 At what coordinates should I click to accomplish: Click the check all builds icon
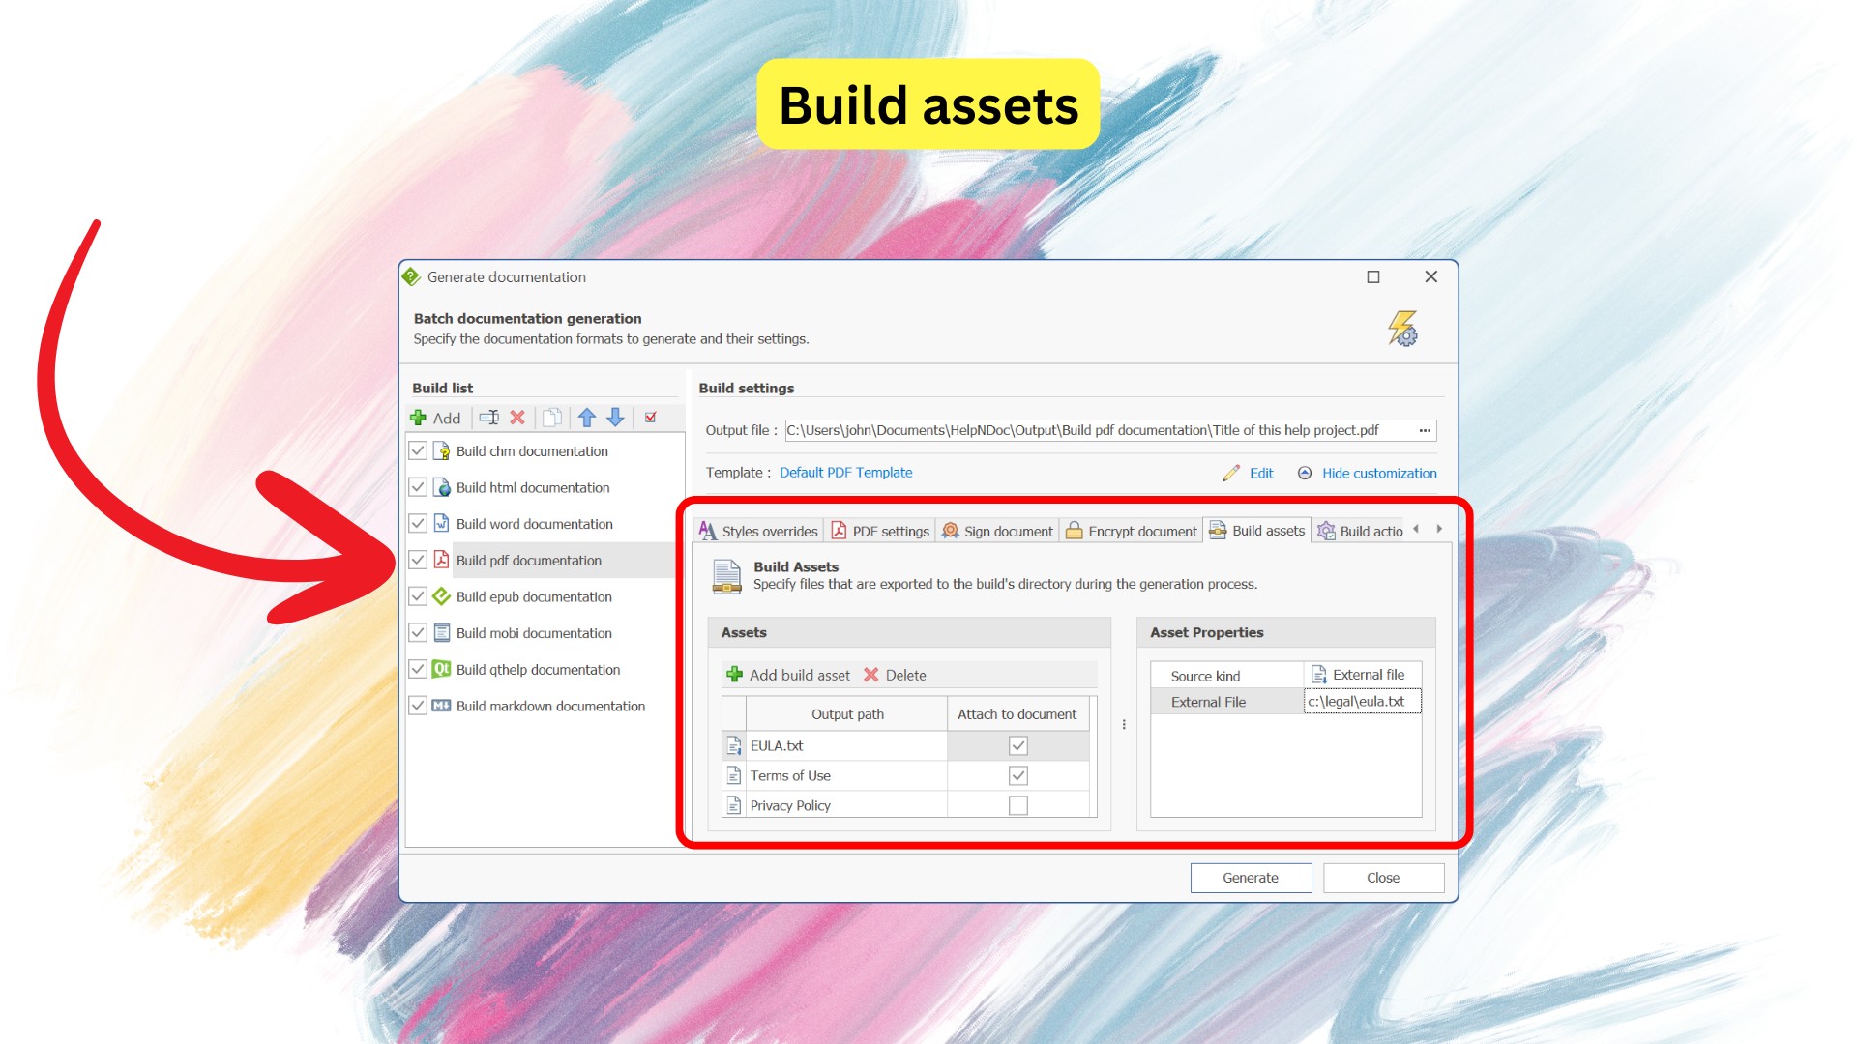(651, 418)
